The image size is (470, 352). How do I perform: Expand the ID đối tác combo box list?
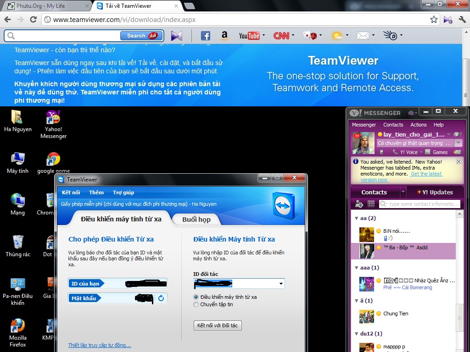coord(281,283)
